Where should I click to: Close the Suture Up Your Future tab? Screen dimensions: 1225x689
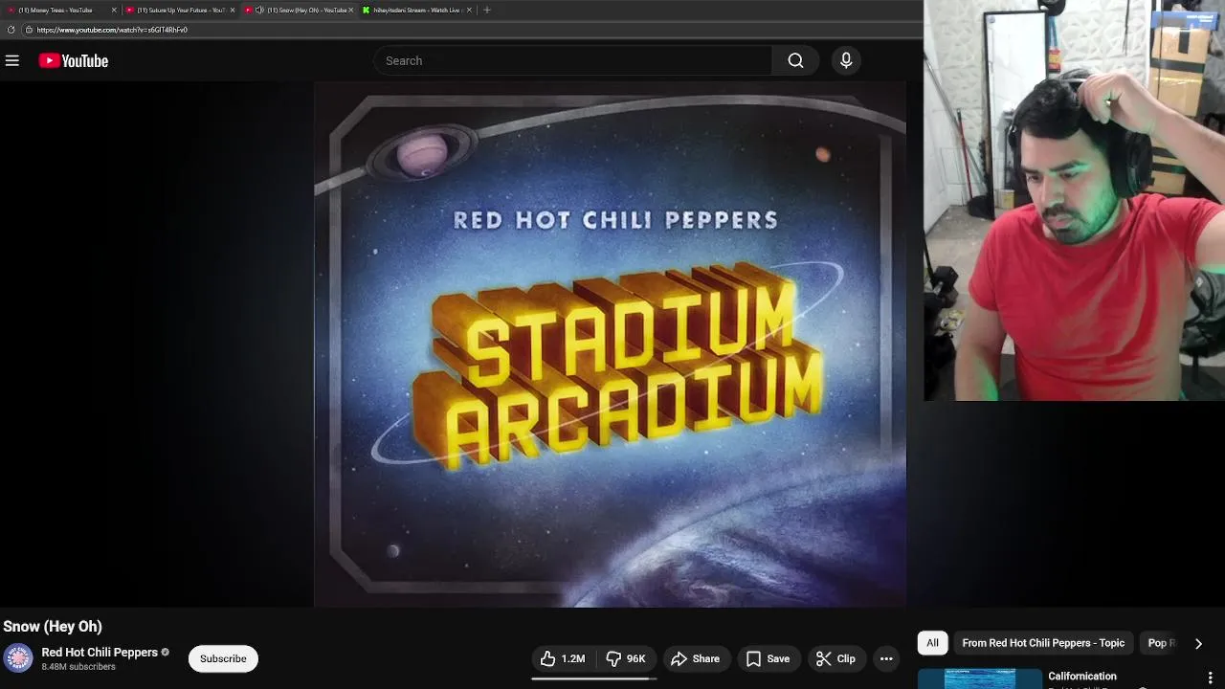tap(232, 10)
